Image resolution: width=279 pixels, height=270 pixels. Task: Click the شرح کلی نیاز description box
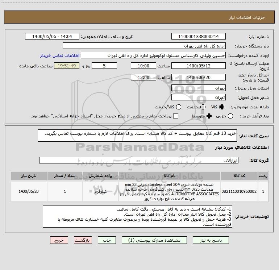[x=137, y=136]
